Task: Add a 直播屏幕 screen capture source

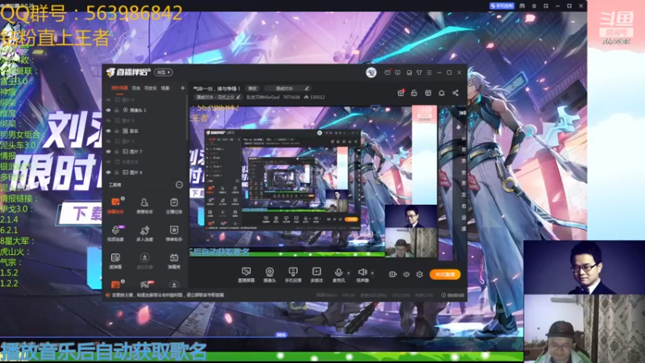Action: pyautogui.click(x=246, y=274)
